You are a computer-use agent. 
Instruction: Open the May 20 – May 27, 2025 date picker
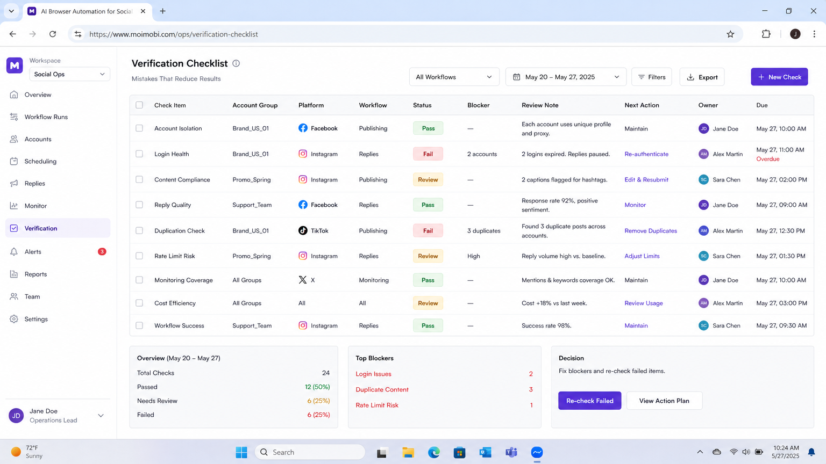click(x=566, y=77)
